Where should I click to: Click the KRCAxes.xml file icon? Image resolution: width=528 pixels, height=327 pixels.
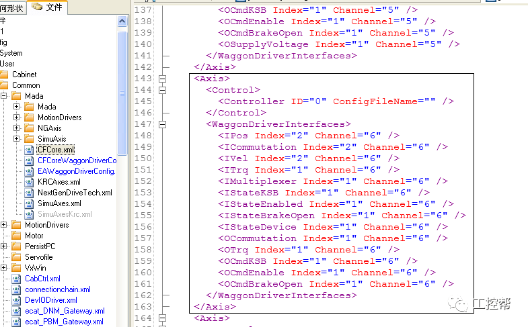29,182
